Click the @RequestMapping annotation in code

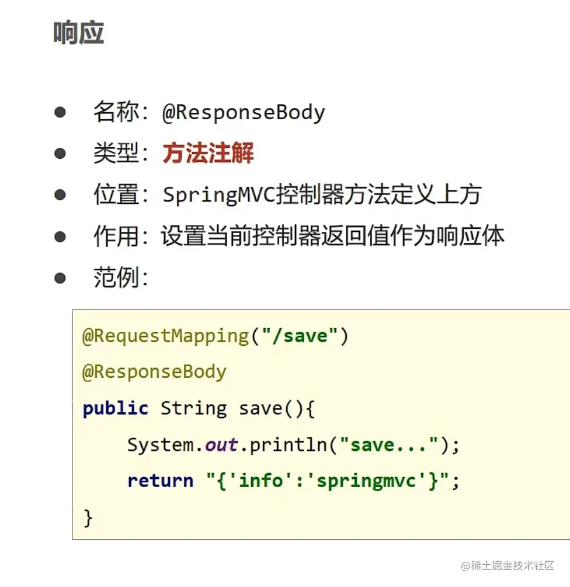tap(166, 336)
